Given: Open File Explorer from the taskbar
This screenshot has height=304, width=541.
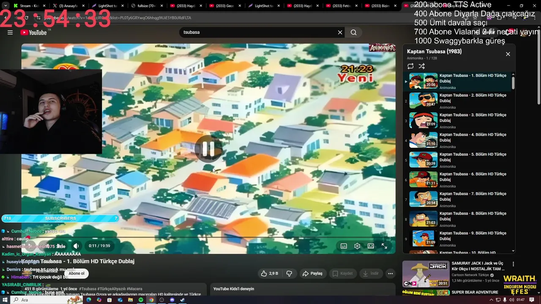Looking at the screenshot, I should coord(130,300).
